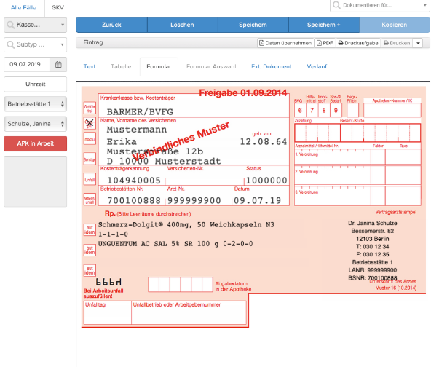431x367 pixels.
Task: Toggle the Arbeitsunfall checkbox
Action: point(90,200)
